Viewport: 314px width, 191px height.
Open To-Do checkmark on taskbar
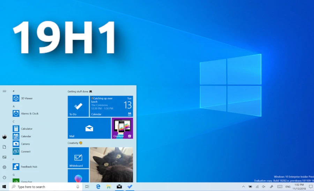point(130,187)
